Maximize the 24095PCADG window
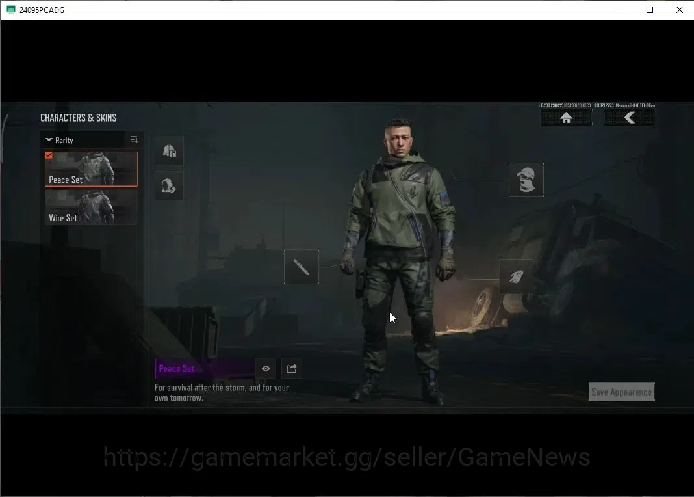This screenshot has height=497, width=694. tap(650, 10)
